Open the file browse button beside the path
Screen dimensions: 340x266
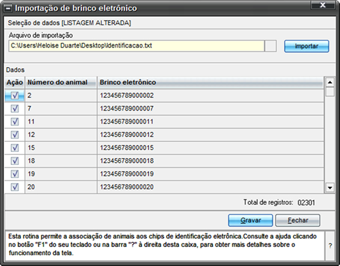tap(271, 46)
